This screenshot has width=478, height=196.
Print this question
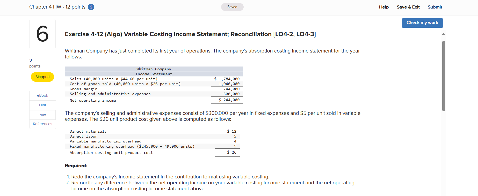click(x=42, y=115)
